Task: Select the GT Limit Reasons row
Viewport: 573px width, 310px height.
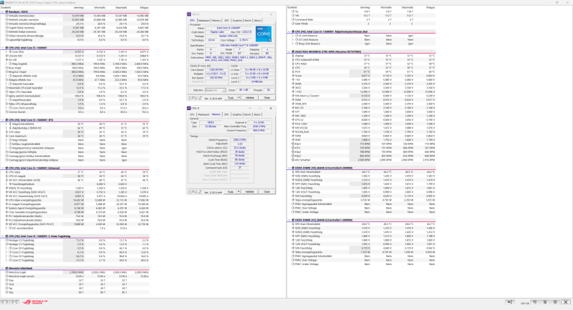Action: 362,40
